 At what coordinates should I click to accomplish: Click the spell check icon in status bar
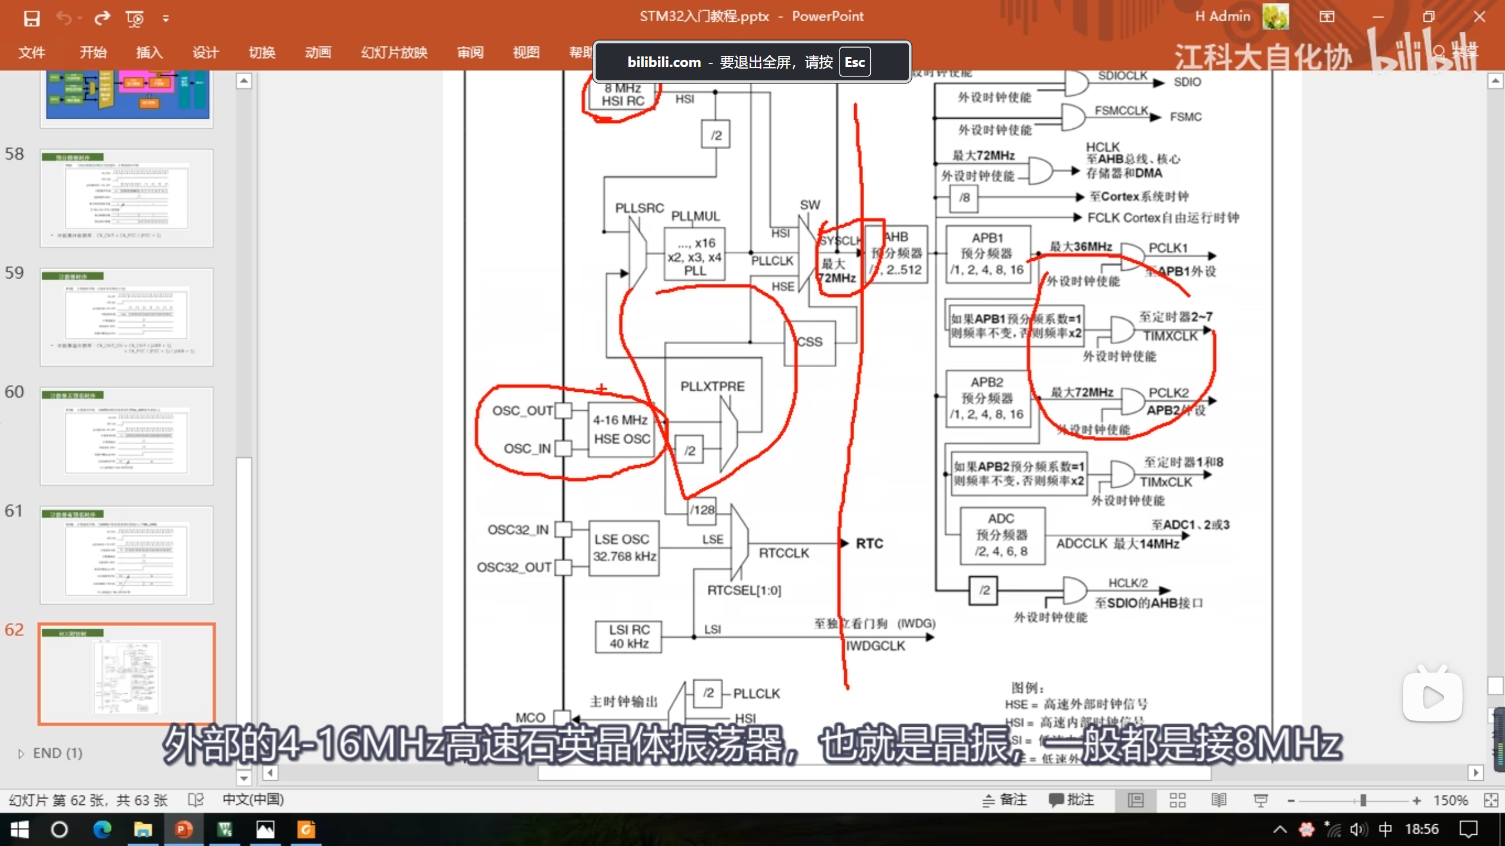196,800
